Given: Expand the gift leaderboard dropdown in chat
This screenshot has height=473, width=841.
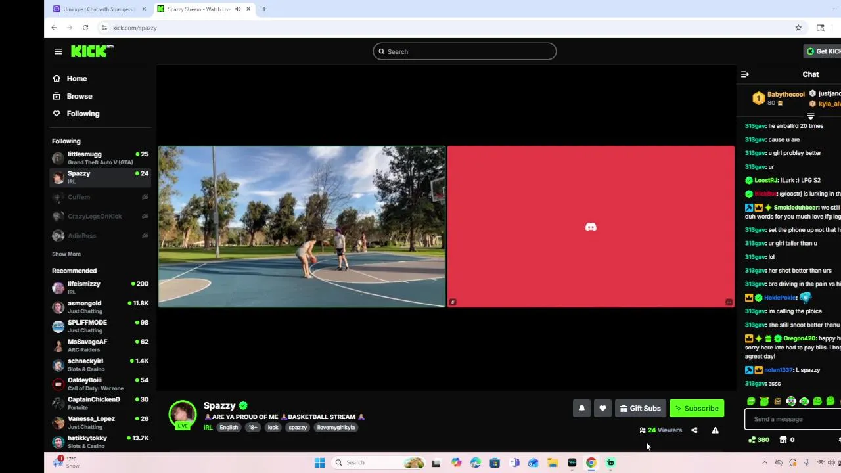Looking at the screenshot, I should 810,116.
